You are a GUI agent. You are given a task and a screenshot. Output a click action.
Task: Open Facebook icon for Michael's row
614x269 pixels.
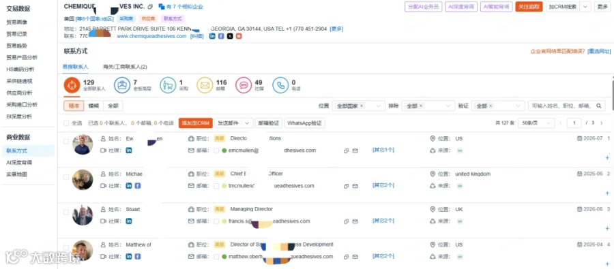click(138, 186)
